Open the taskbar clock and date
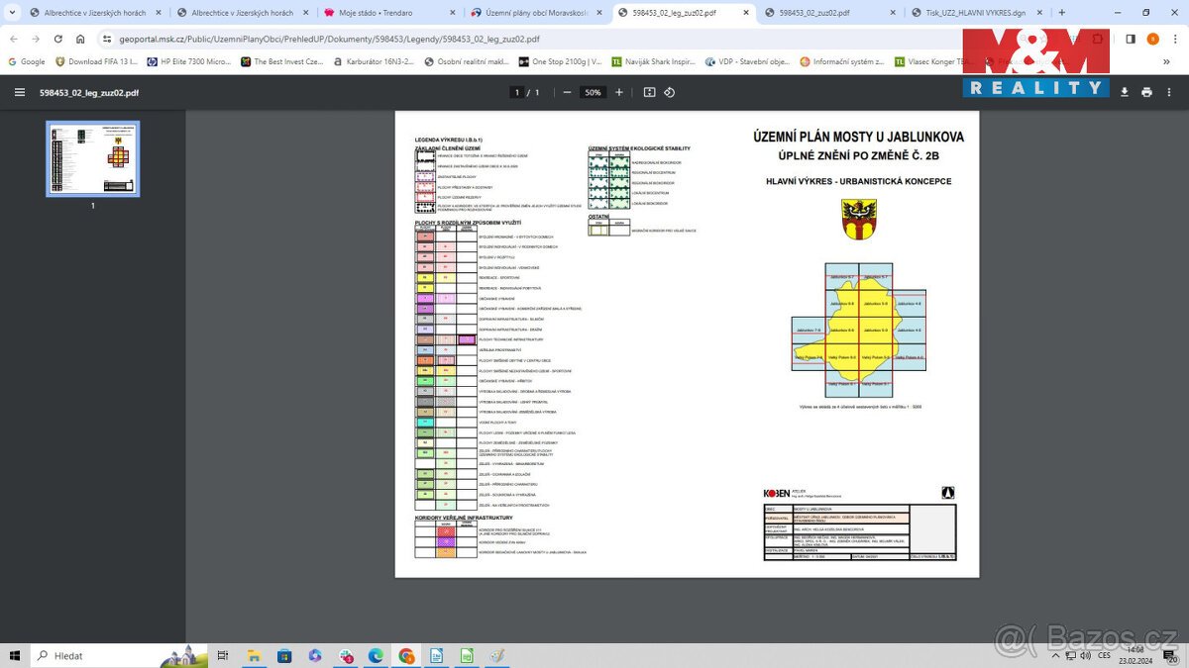 pos(1136,655)
